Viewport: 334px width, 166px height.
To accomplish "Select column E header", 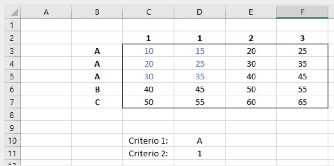I will point(251,12).
